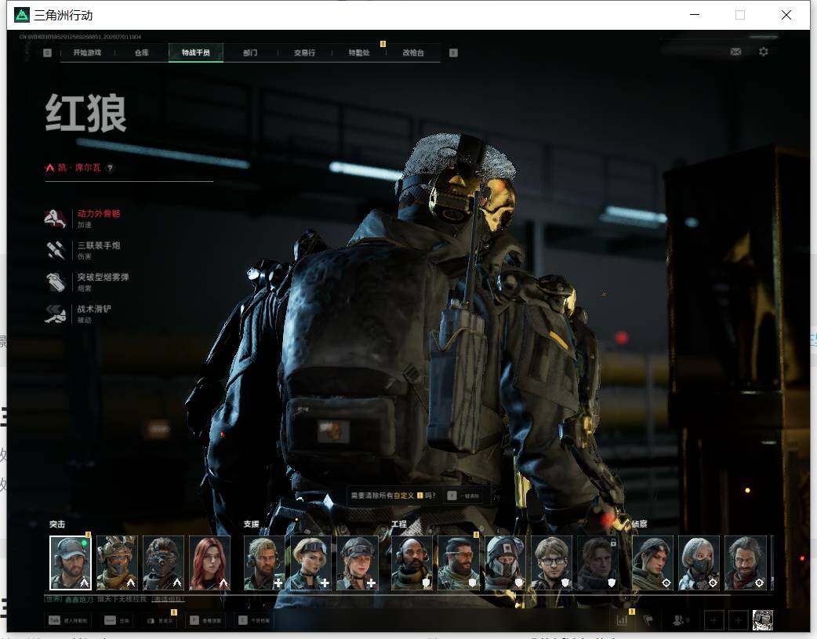
Task: Select the assault operator with horned tactical helmet
Action: (117, 563)
